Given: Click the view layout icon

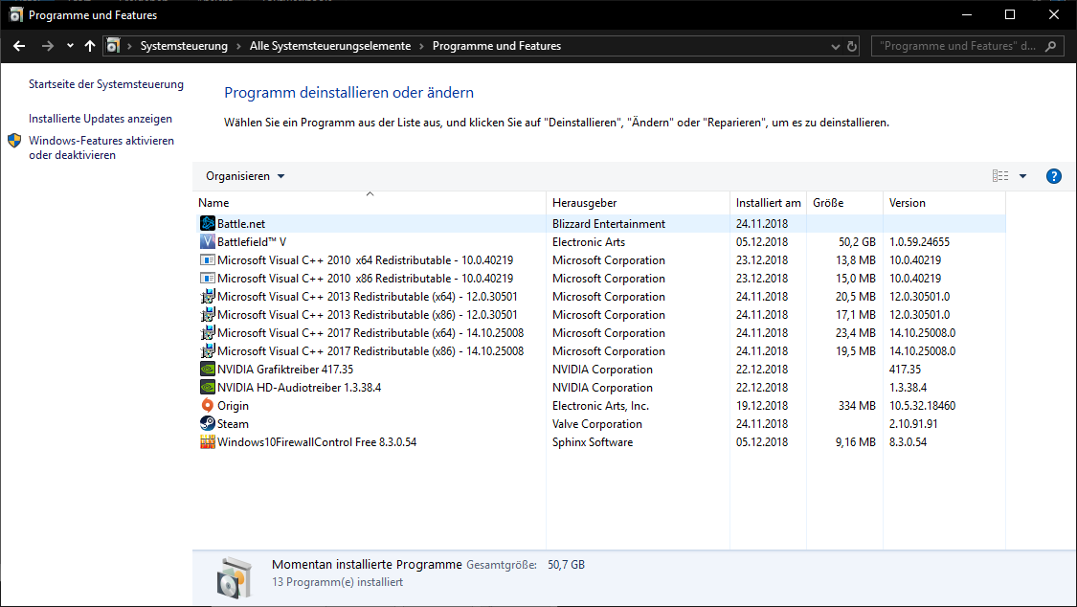Looking at the screenshot, I should (x=1000, y=176).
